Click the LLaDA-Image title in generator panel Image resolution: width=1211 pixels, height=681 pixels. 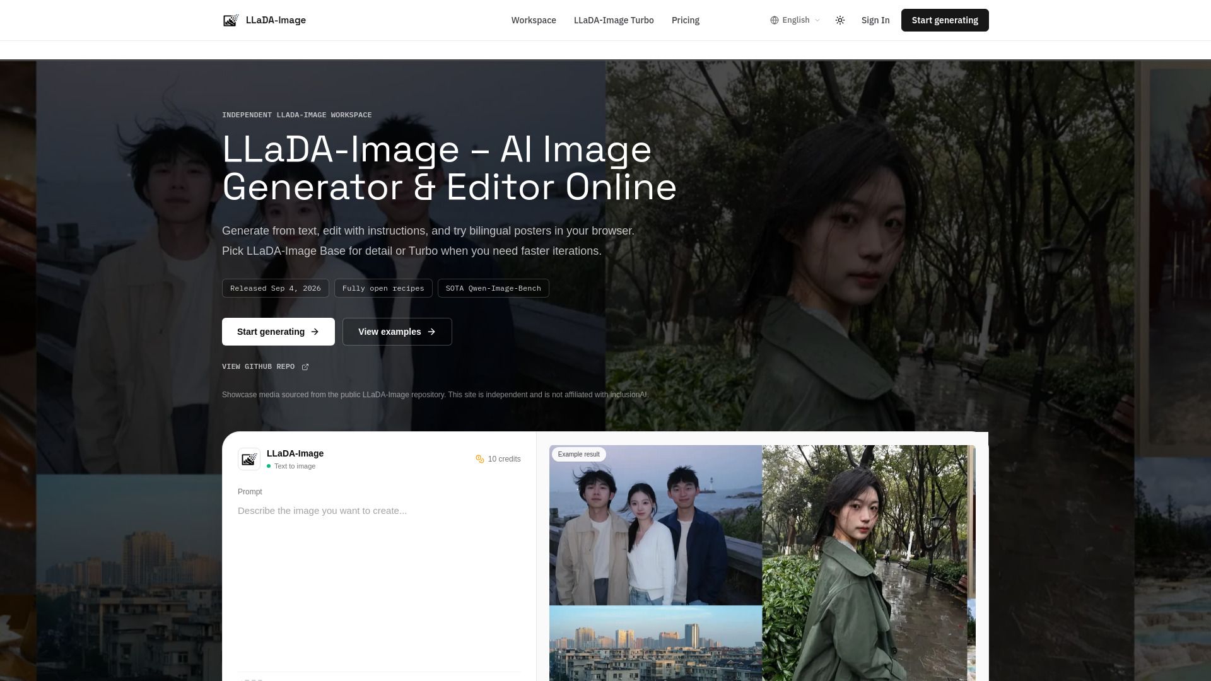pyautogui.click(x=295, y=453)
